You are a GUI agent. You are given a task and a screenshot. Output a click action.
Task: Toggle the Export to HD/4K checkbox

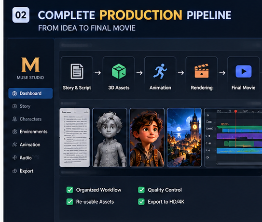point(141,202)
